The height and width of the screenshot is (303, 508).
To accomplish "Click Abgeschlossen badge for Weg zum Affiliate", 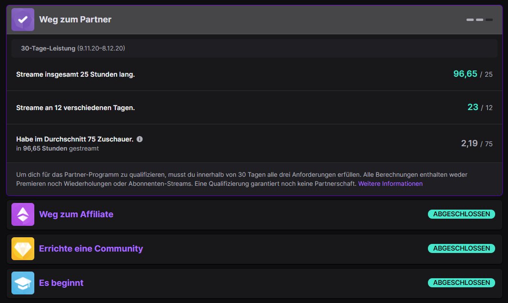I will (x=461, y=214).
